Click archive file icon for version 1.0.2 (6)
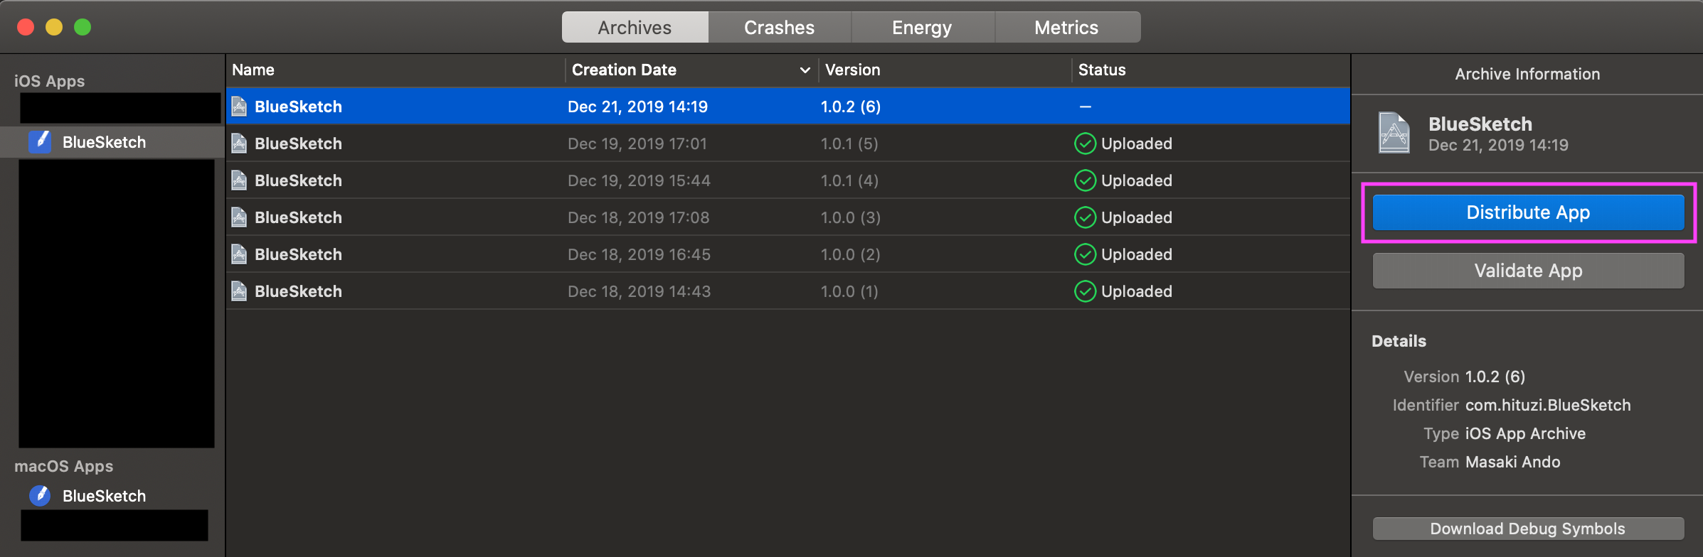This screenshot has height=557, width=1703. click(240, 107)
